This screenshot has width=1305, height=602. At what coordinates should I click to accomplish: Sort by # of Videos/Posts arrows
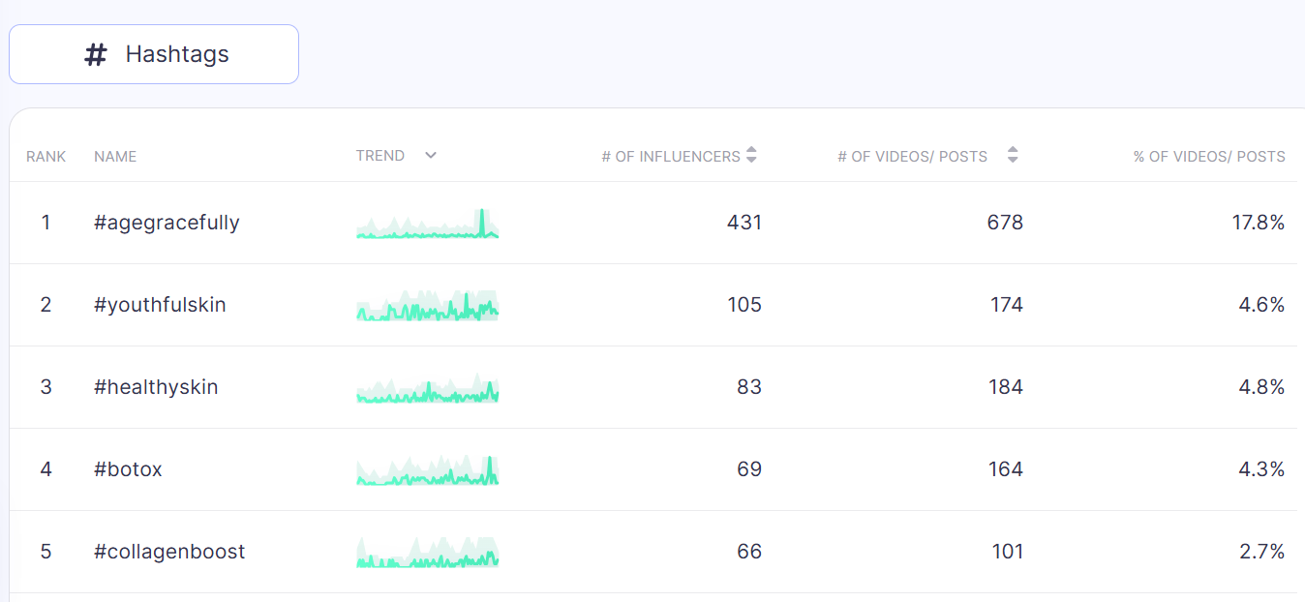(1013, 155)
